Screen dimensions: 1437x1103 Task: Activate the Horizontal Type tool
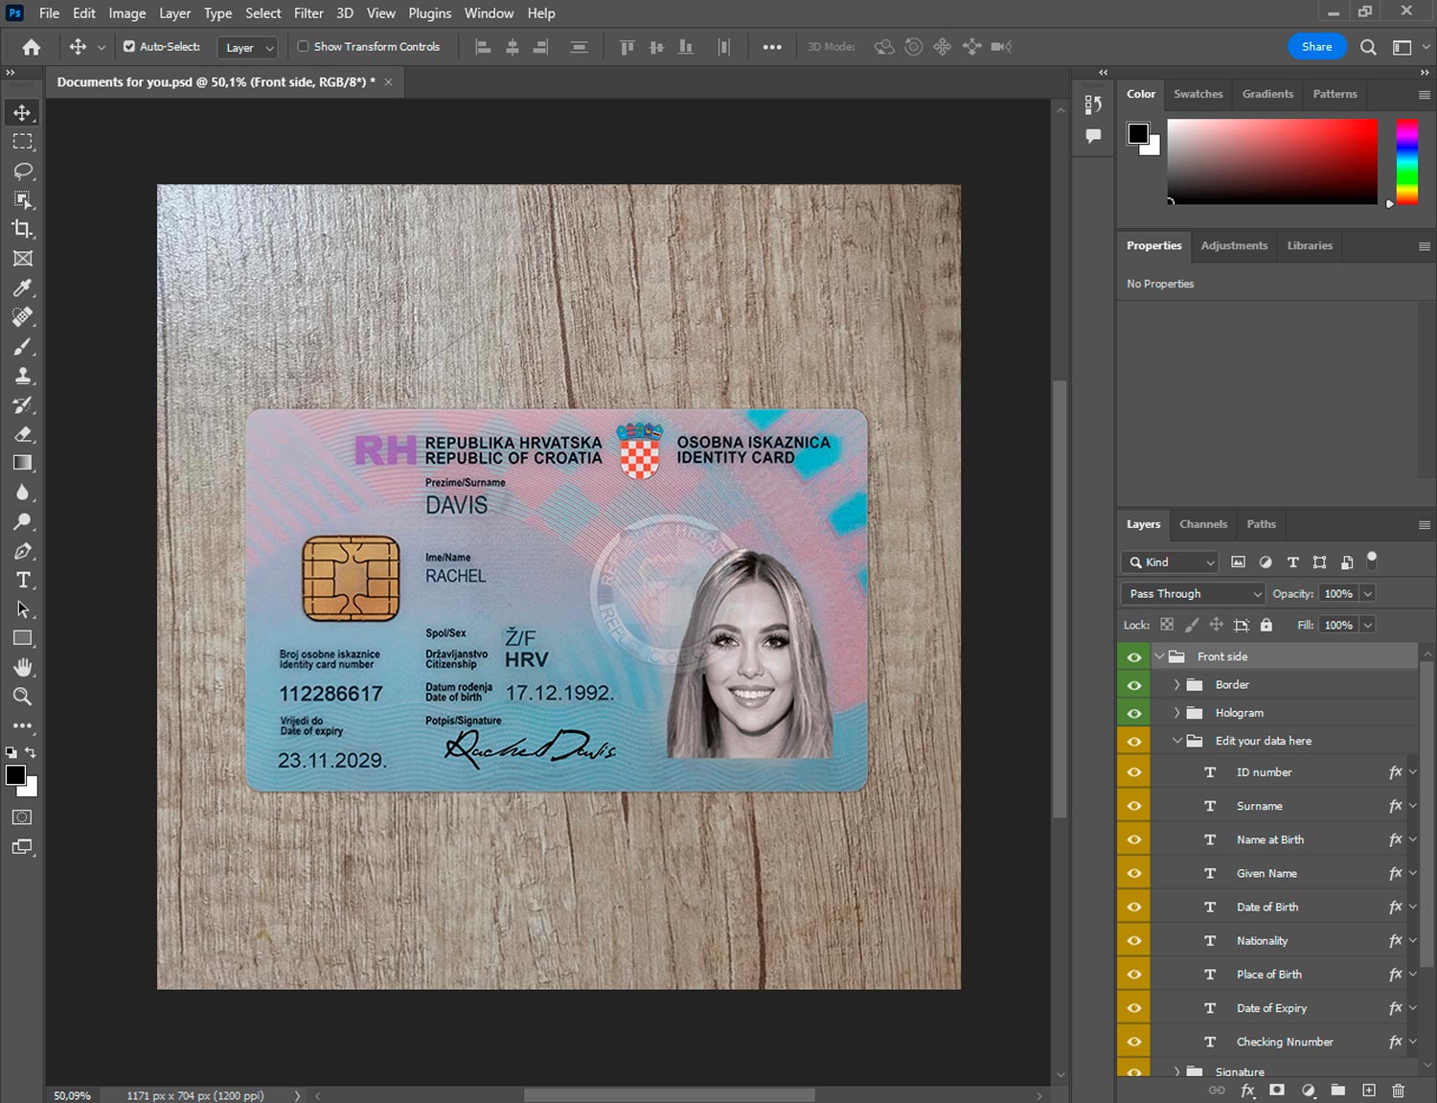pyautogui.click(x=23, y=580)
